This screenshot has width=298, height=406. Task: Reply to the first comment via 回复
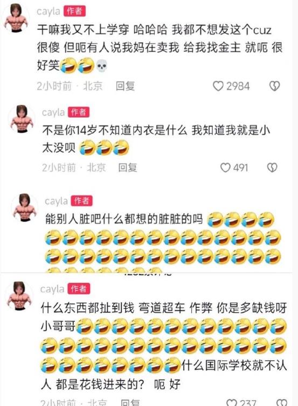point(126,86)
